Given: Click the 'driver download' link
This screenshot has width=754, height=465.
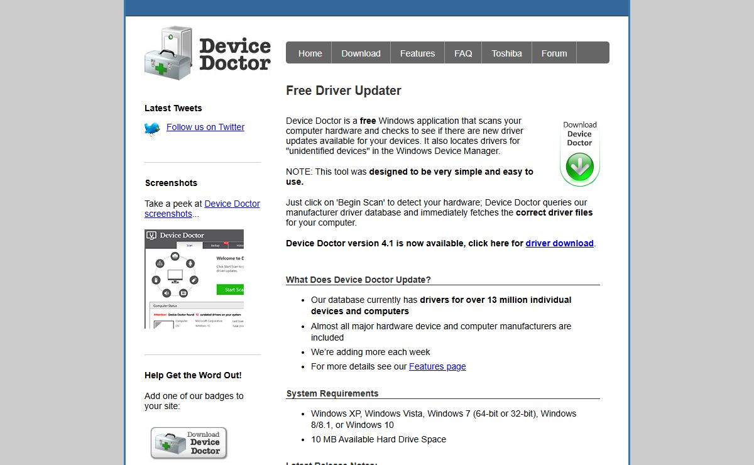Looking at the screenshot, I should (560, 243).
